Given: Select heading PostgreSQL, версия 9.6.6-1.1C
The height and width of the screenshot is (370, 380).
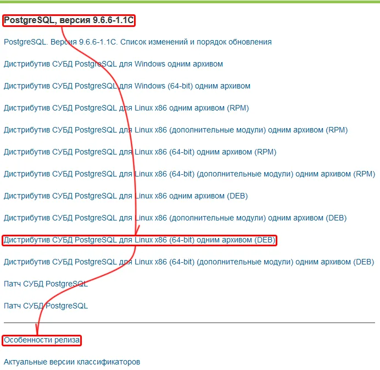Looking at the screenshot, I should [69, 20].
